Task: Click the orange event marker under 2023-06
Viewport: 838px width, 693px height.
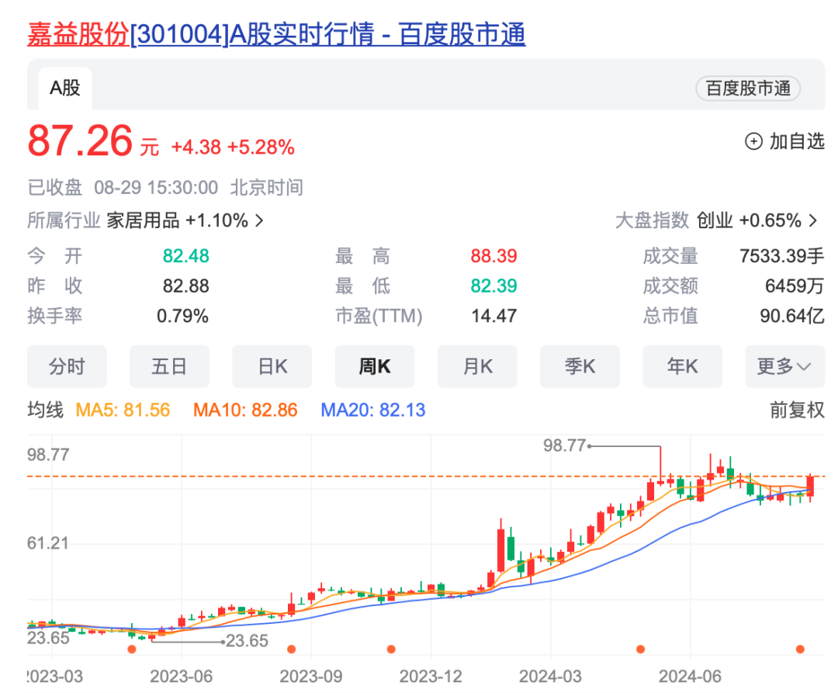Action: [133, 647]
